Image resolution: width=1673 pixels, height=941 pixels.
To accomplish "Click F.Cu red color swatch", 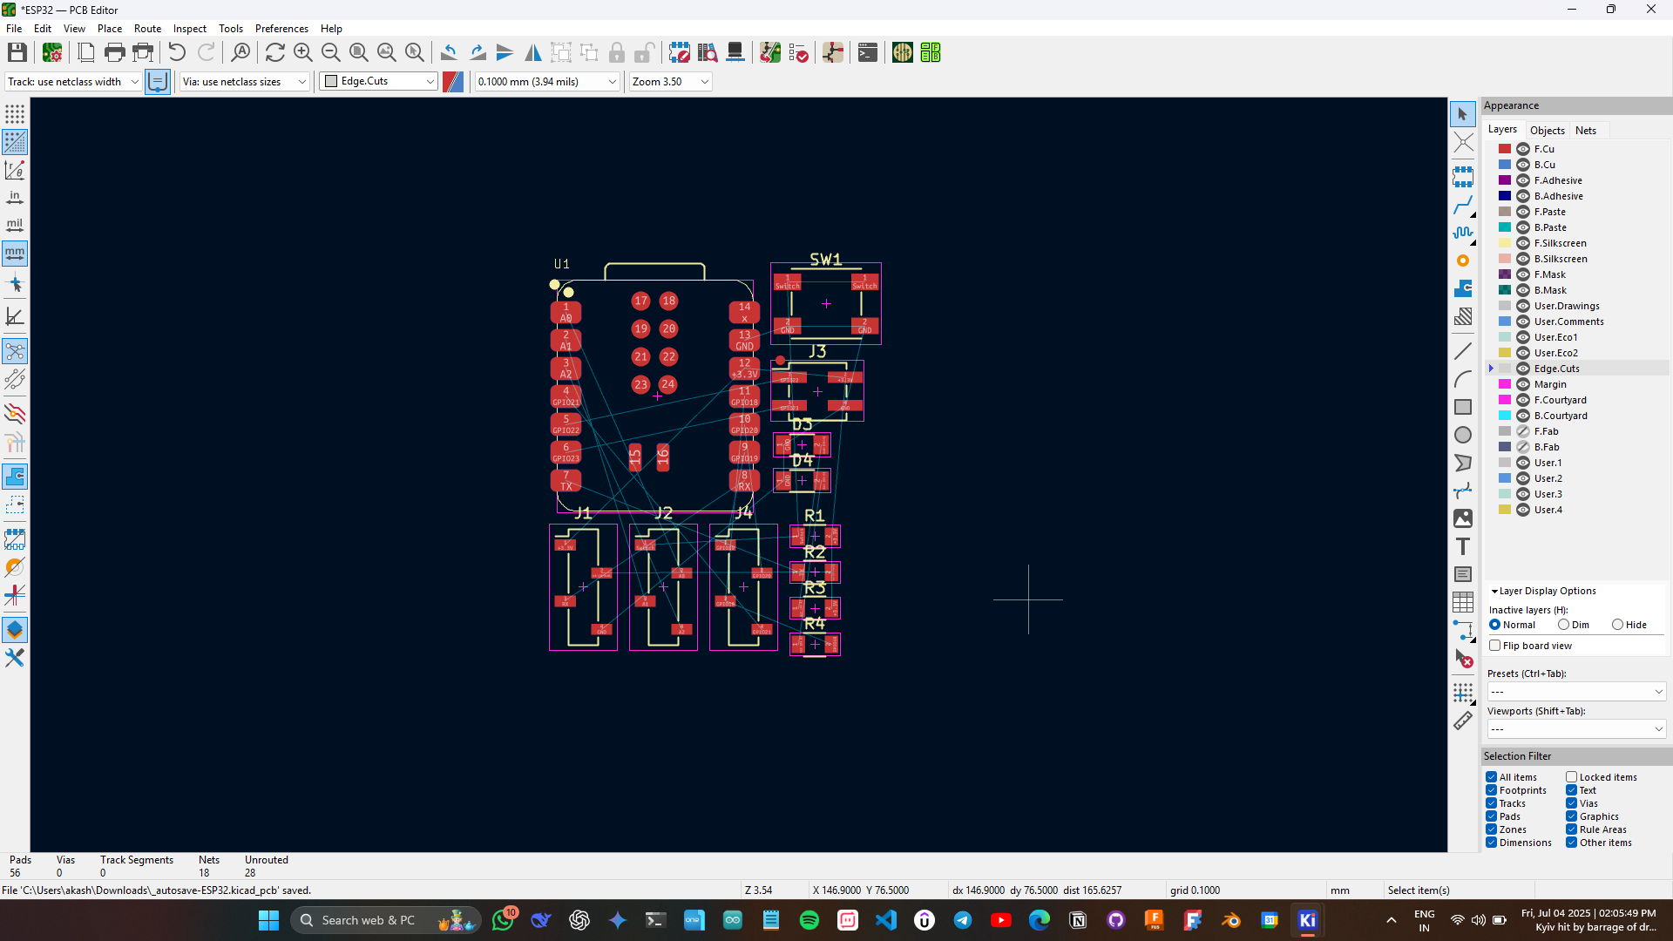I will tap(1505, 149).
